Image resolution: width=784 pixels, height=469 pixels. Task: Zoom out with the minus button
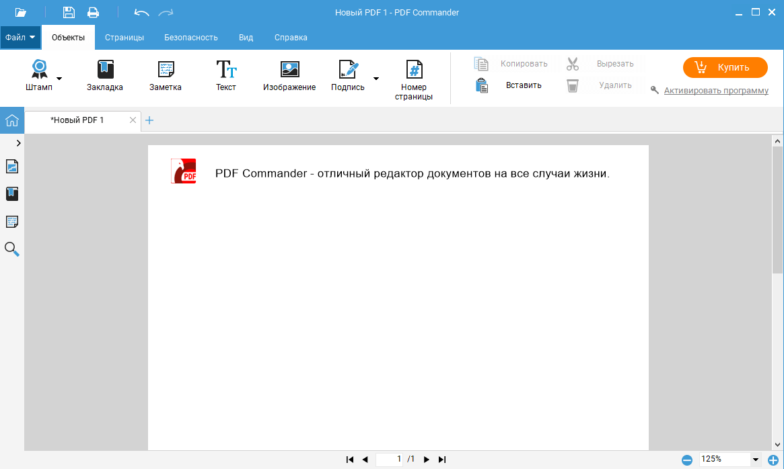(687, 460)
